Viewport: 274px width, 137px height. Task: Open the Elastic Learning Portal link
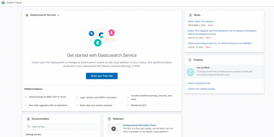pos(199,83)
